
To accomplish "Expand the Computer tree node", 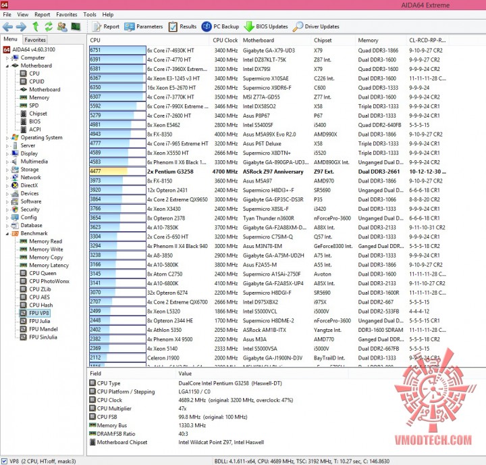I will coord(7,57).
